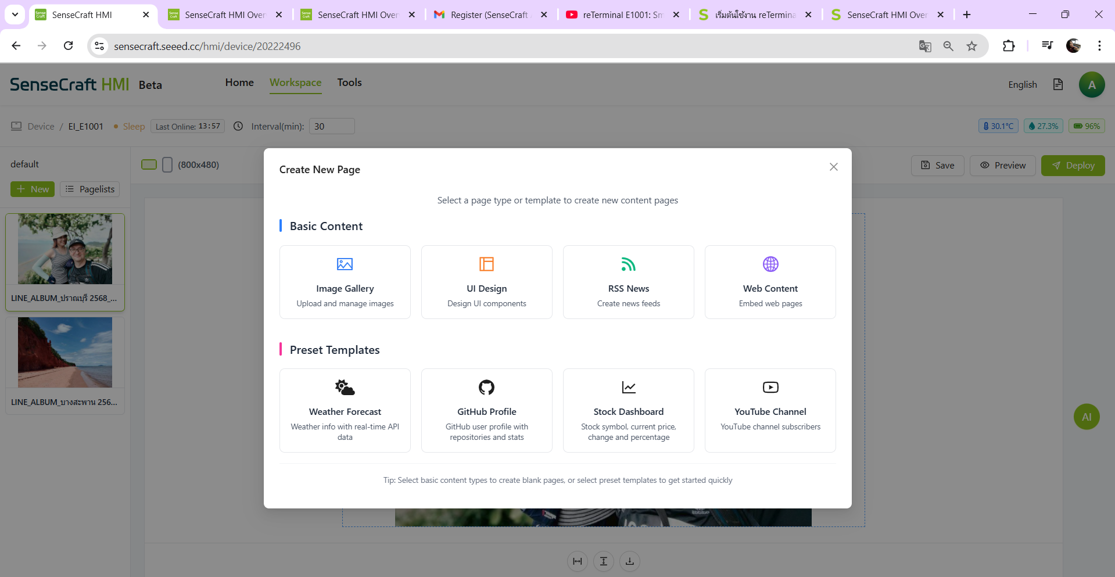Image resolution: width=1115 pixels, height=577 pixels.
Task: Select the Web Content globe card
Action: point(770,282)
